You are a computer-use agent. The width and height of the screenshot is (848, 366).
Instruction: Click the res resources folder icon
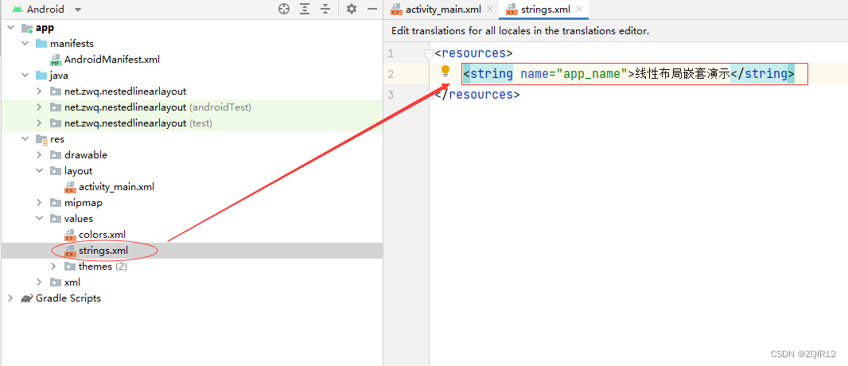41,139
